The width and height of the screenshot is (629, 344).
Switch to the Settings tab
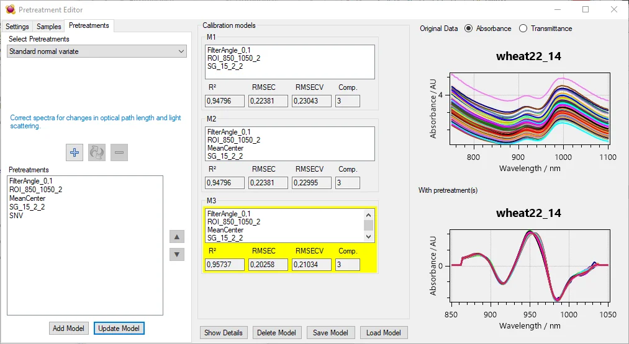(17, 27)
